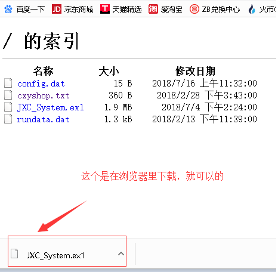Click the Tmall T bookmark icon
Screen dimensions: 278x272
[105, 9]
